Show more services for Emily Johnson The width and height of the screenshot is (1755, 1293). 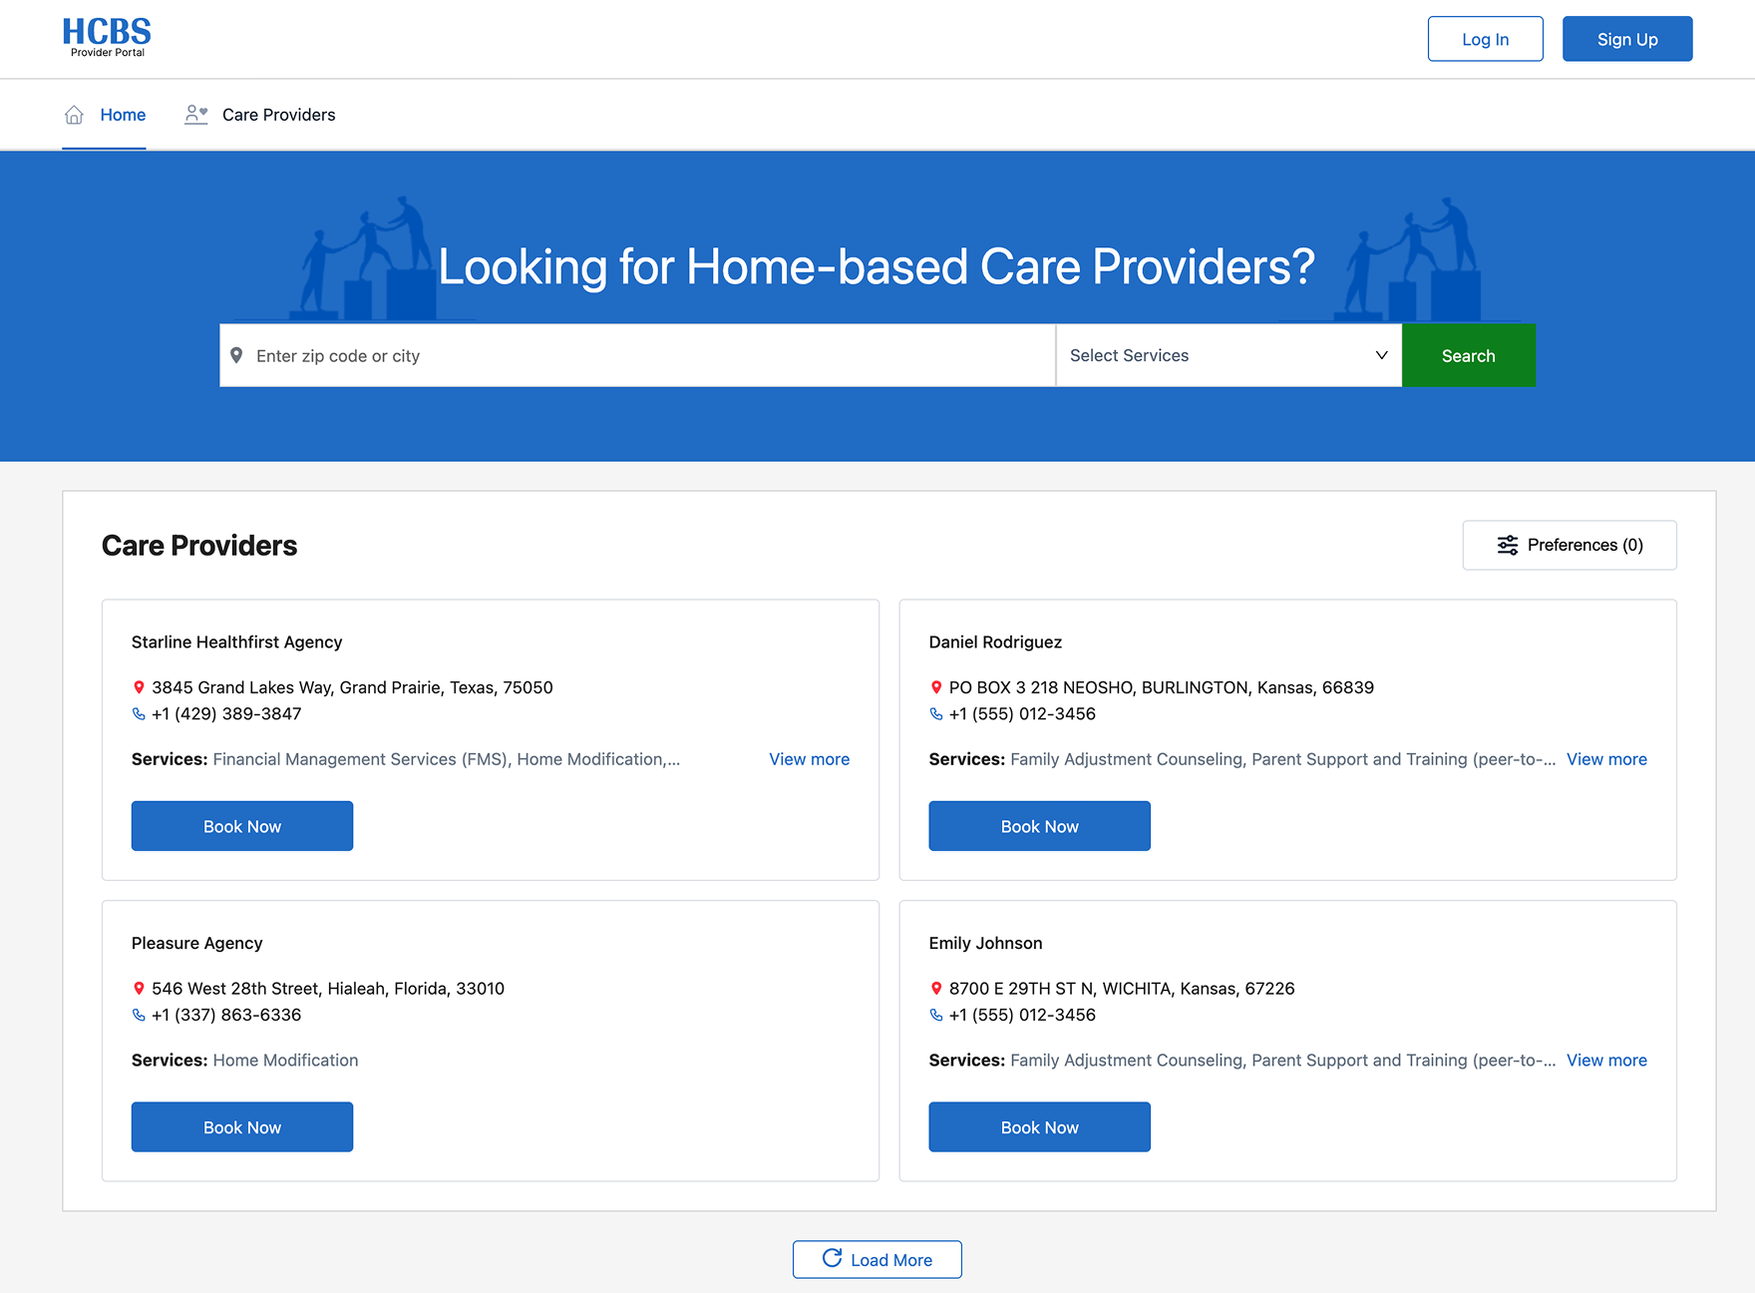click(x=1605, y=1061)
